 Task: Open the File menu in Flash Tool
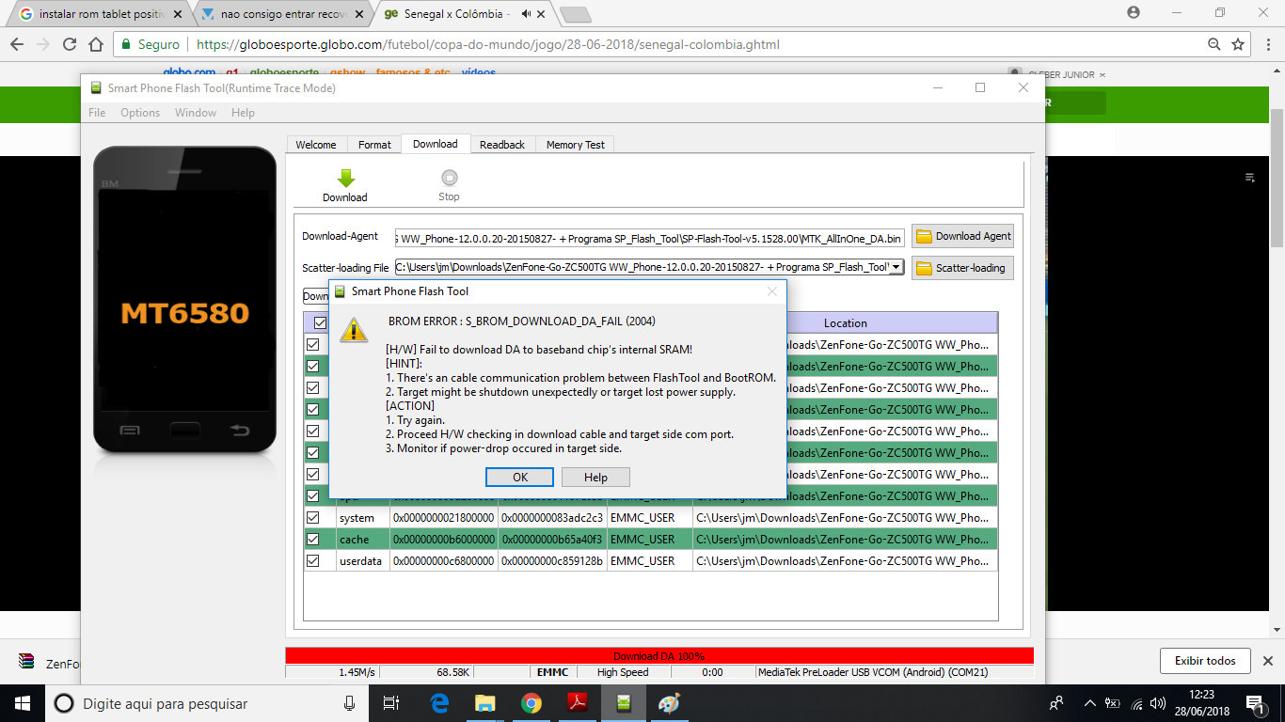[x=97, y=113]
